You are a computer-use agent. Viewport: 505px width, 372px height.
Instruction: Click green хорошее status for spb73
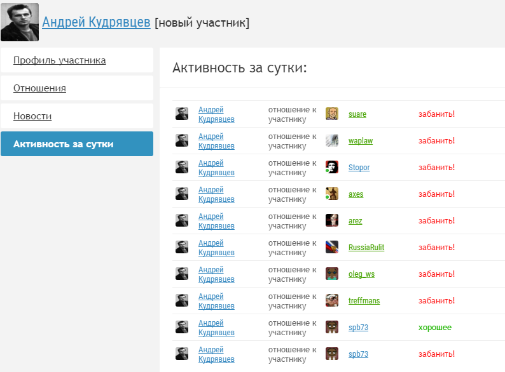pyautogui.click(x=434, y=328)
